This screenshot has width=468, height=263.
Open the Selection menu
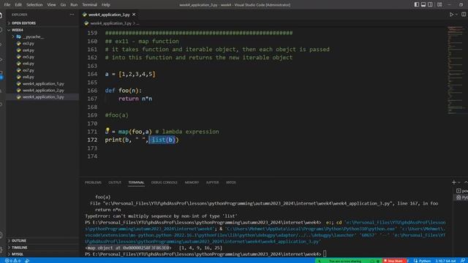34,5
